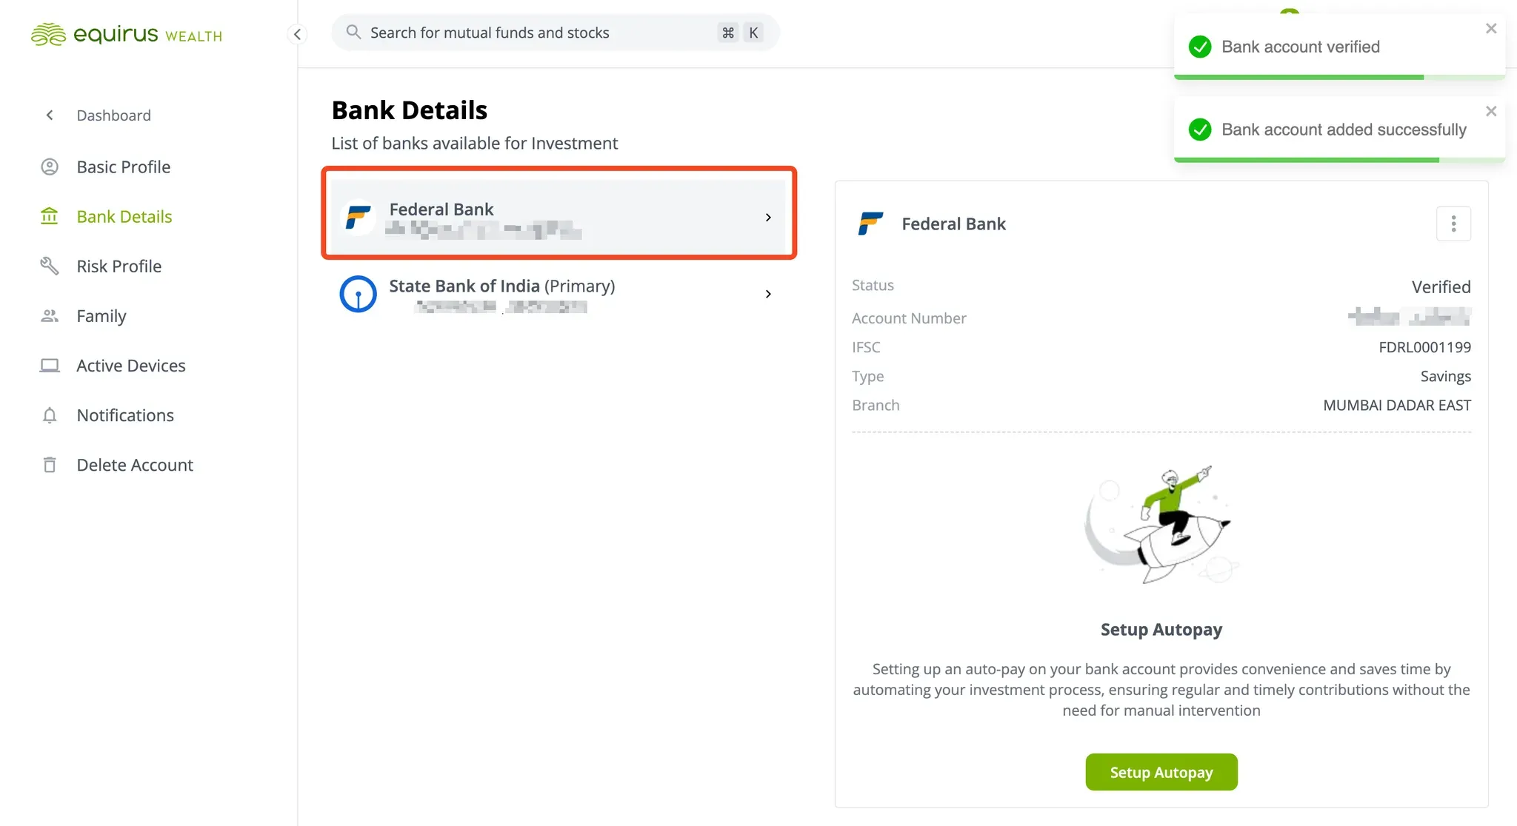
Task: Go back using the Dashboard back arrow
Action: 50,115
